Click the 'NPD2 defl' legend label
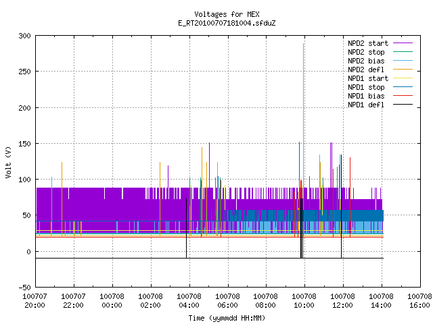Viewport: 433px width, 324px height. click(x=366, y=70)
